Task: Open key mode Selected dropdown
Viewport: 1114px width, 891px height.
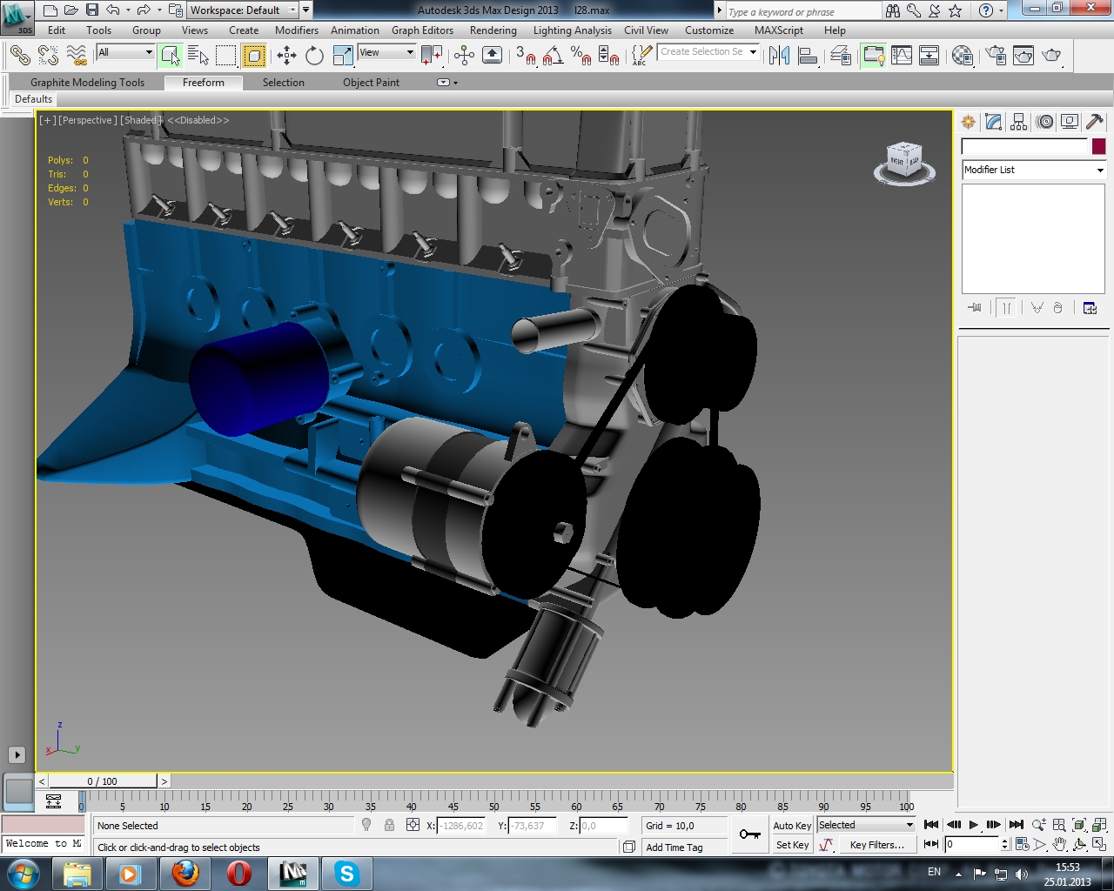Action: [865, 825]
